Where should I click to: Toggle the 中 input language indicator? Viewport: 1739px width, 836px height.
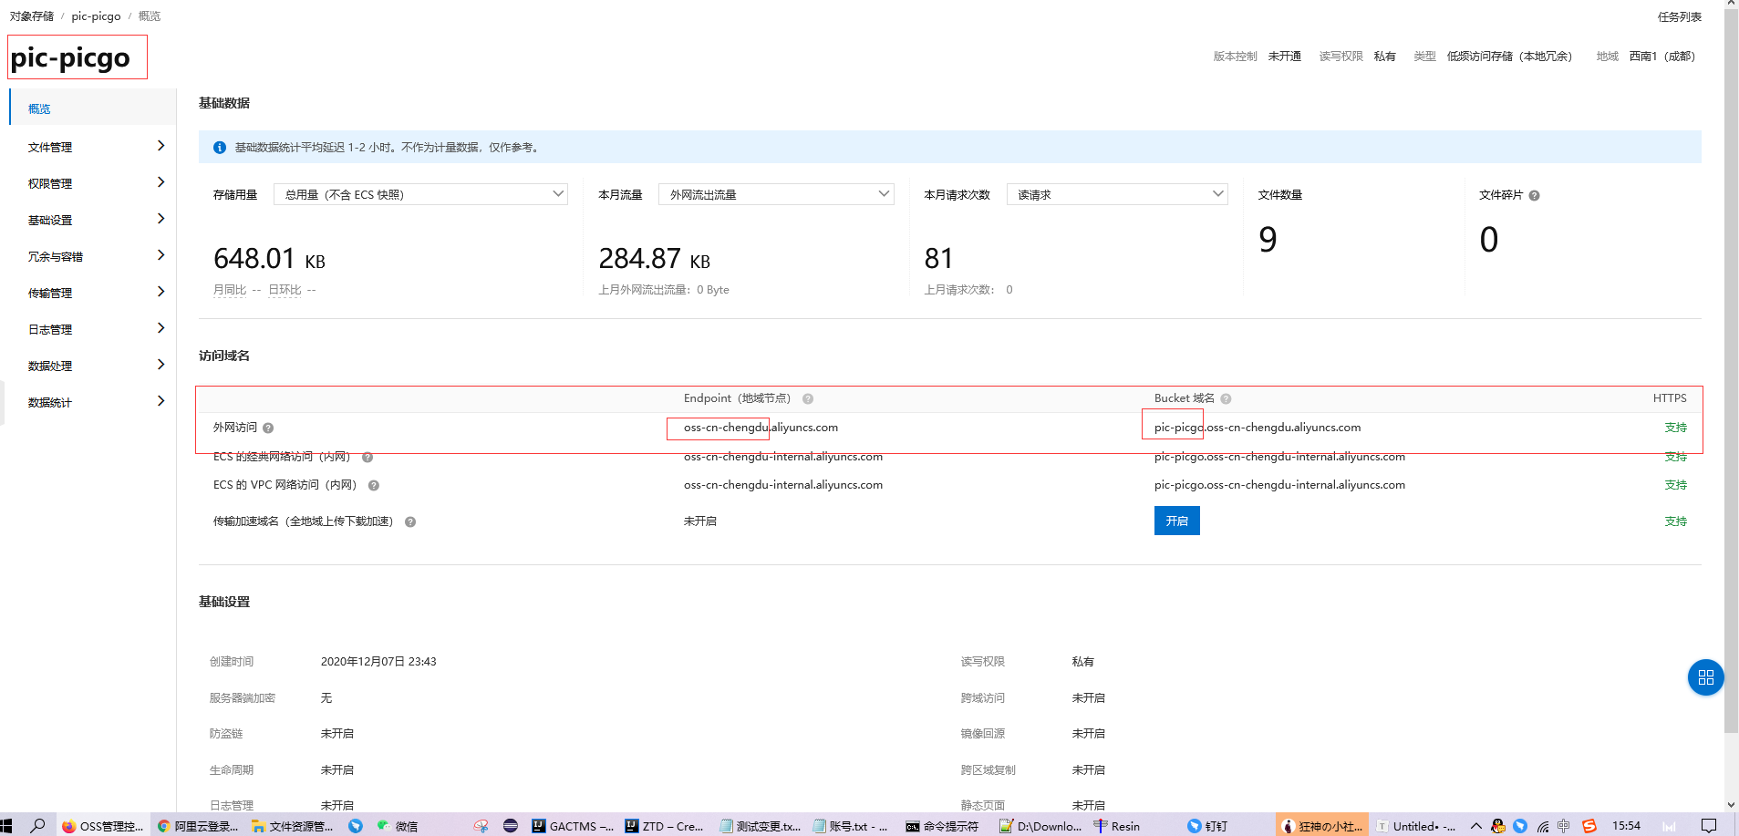(x=1564, y=826)
